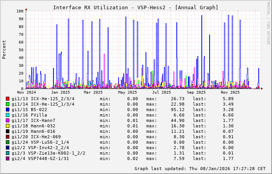Viewport: 272px width, 174px height.
Task: Click the cyan gi1/16 FVilla swatch
Action: tap(8, 115)
